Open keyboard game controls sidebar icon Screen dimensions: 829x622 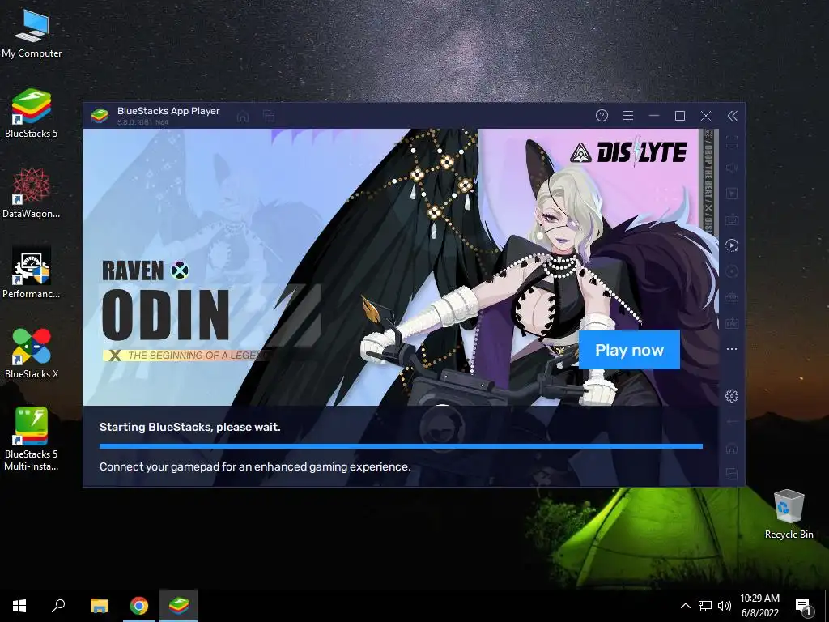(732, 219)
